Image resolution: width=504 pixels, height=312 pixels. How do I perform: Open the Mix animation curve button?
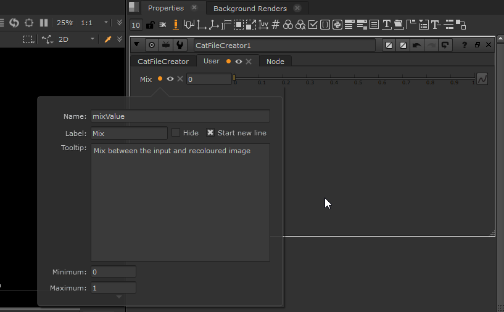pyautogui.click(x=482, y=79)
